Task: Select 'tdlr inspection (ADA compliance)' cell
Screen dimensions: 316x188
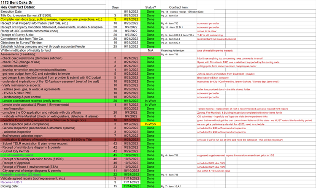Action: (x=53, y=124)
